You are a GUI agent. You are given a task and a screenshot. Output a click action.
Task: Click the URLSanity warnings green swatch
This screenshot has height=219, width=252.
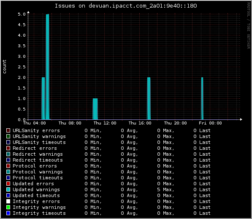(x=8, y=136)
